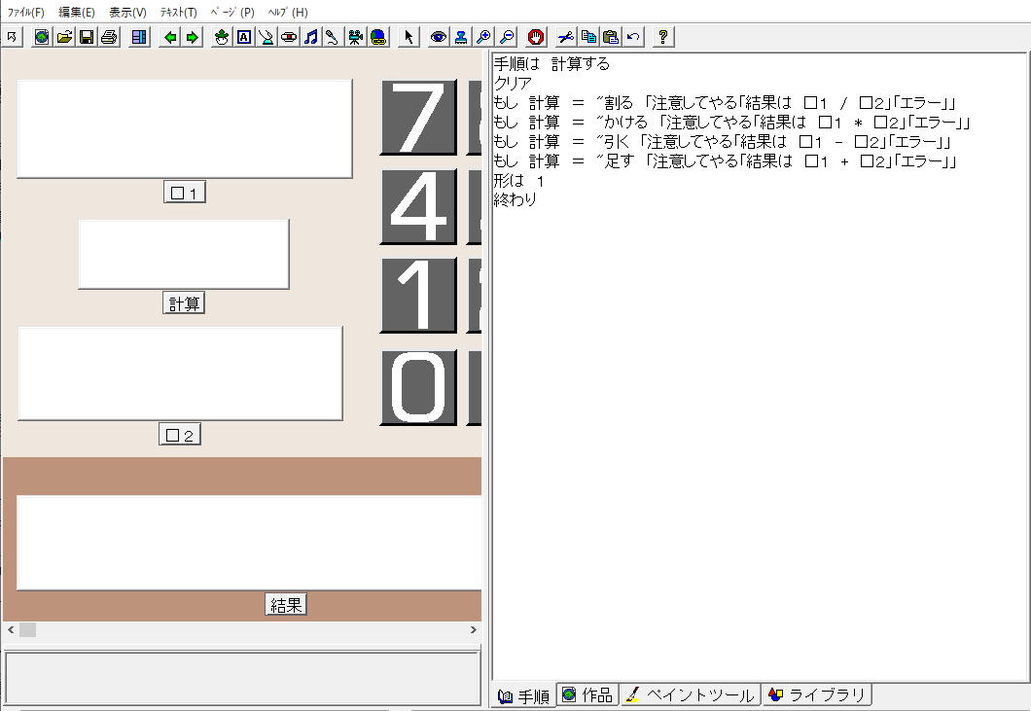Click the white box above 結果 label

pyautogui.click(x=249, y=542)
